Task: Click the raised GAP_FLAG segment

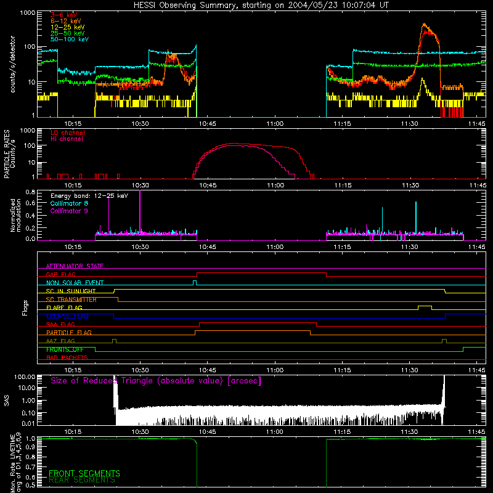Action: (x=261, y=273)
